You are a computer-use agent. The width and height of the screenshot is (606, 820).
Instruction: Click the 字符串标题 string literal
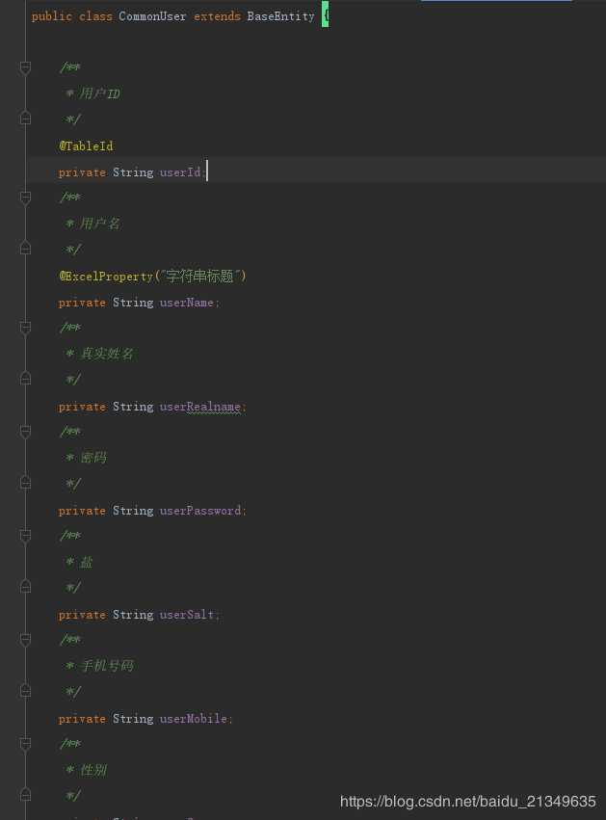[199, 276]
